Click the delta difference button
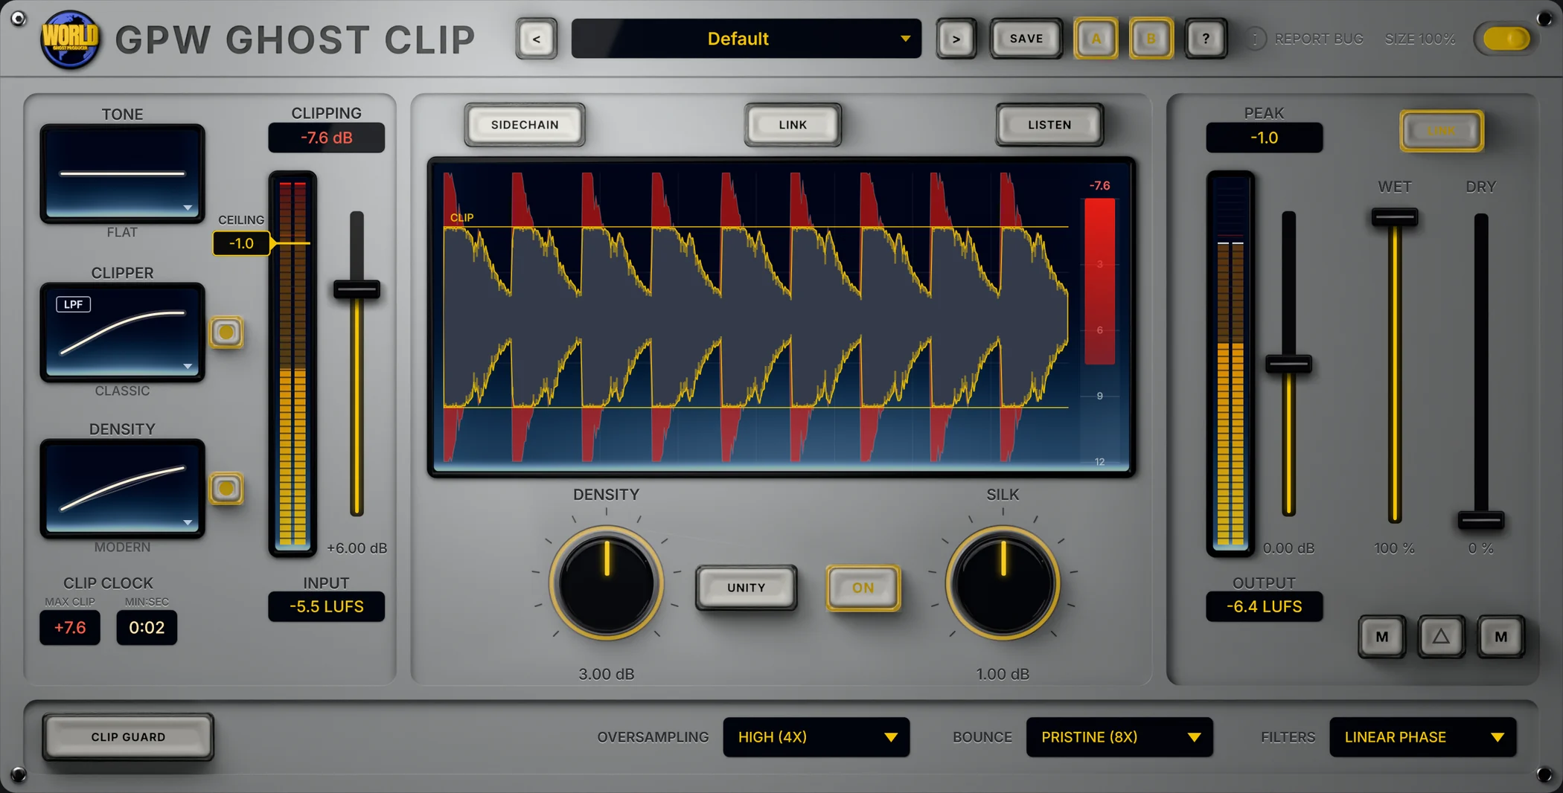 pyautogui.click(x=1441, y=637)
